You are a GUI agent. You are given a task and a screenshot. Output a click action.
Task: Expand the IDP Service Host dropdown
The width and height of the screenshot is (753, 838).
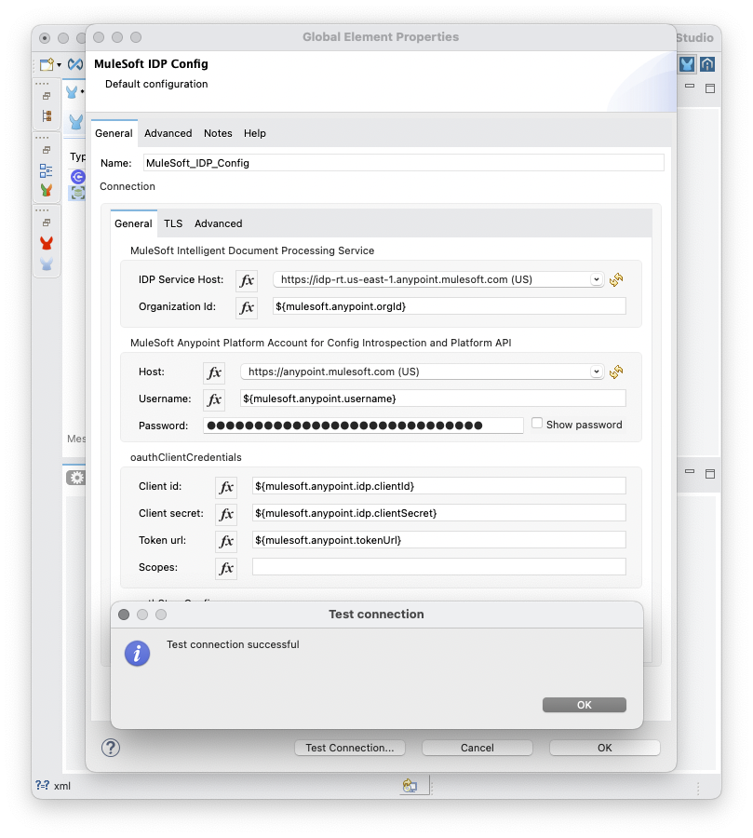(x=596, y=279)
